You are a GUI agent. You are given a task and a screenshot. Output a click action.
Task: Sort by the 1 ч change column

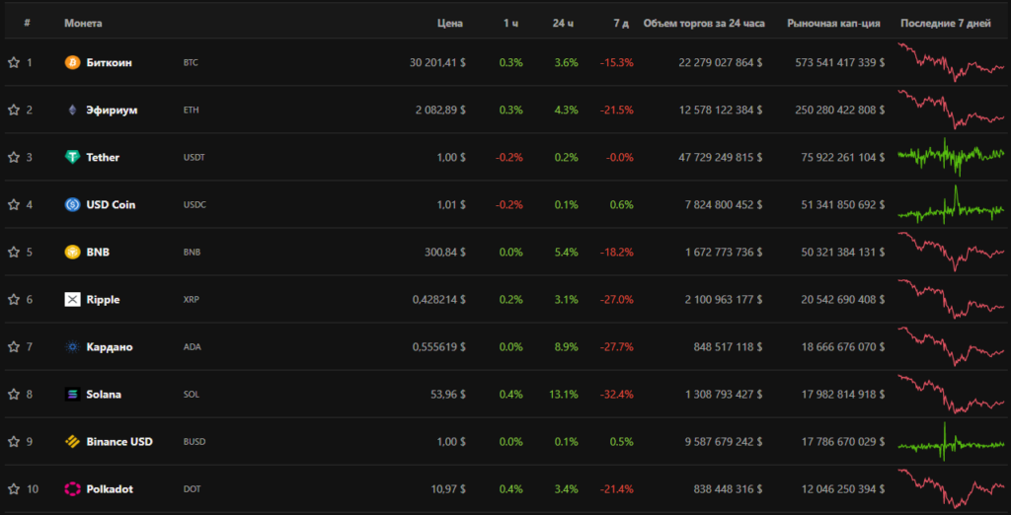click(511, 24)
